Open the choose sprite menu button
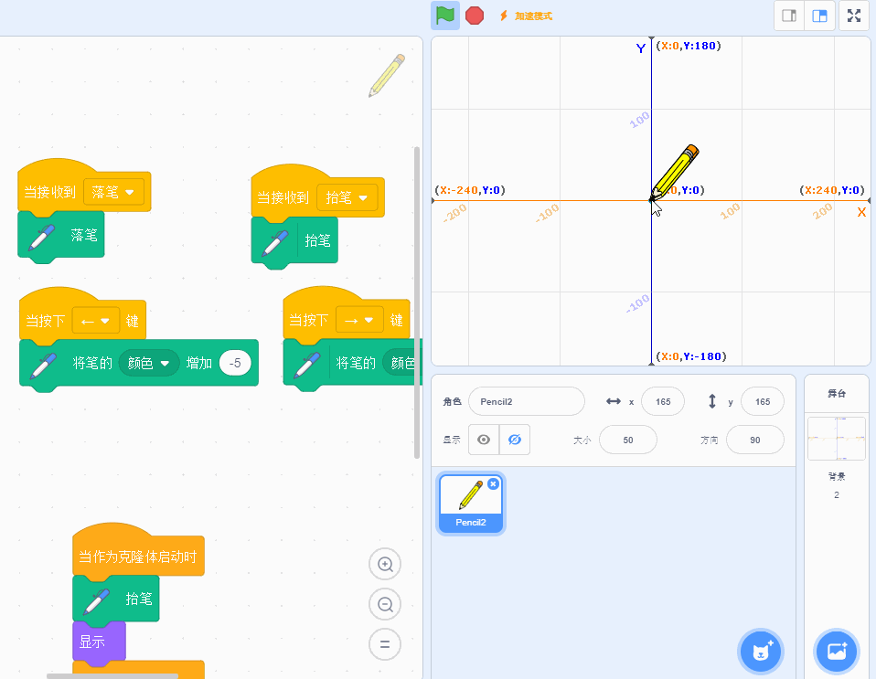The image size is (876, 679). [762, 652]
